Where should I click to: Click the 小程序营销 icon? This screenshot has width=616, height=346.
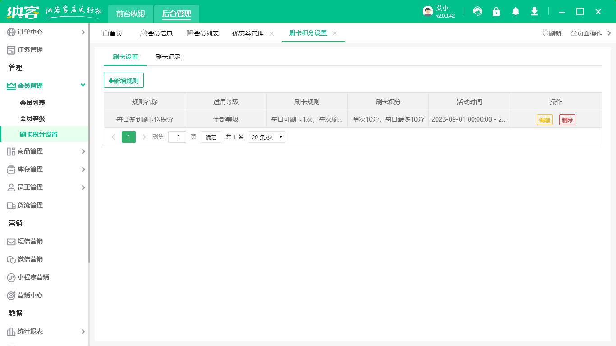tap(11, 278)
